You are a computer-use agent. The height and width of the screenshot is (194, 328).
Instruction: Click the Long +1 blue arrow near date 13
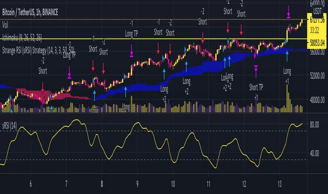(287, 56)
